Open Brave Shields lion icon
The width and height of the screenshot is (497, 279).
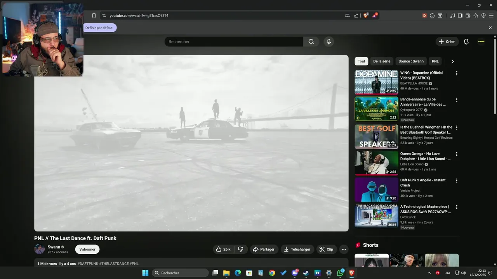pyautogui.click(x=366, y=15)
